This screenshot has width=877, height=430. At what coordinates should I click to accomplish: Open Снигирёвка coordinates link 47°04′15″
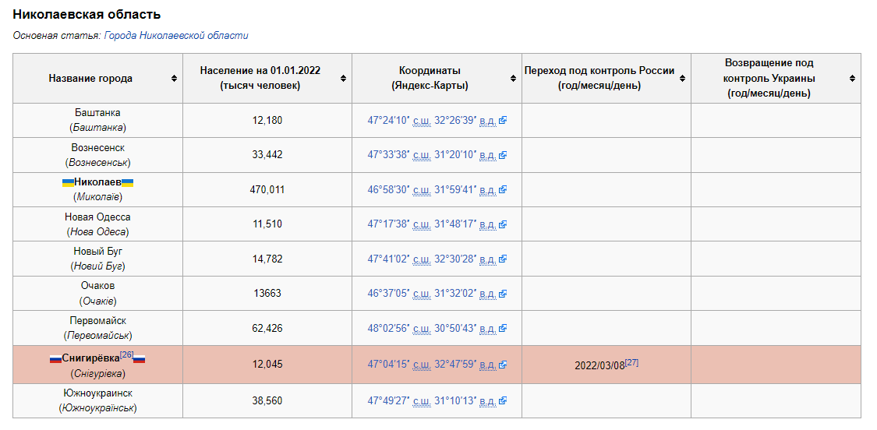(x=389, y=364)
